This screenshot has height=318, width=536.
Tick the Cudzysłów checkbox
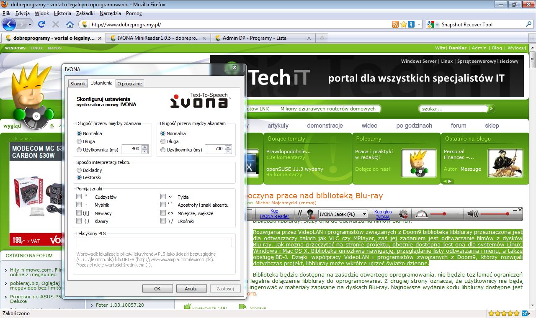click(x=79, y=197)
